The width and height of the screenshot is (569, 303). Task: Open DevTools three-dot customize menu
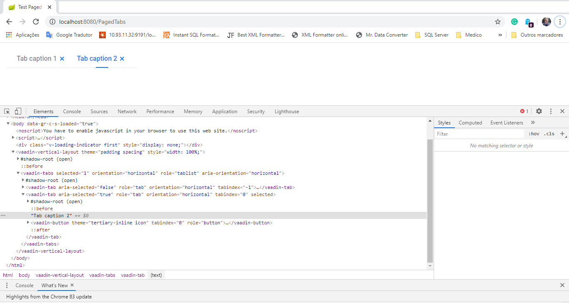[551, 112]
